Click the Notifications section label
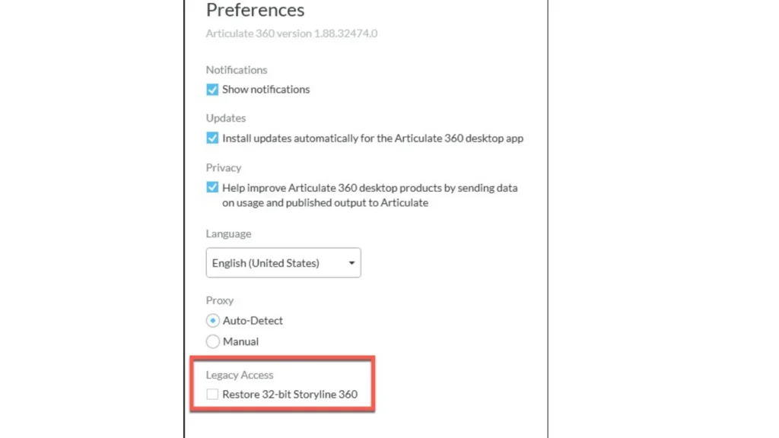This screenshot has width=779, height=438. click(x=237, y=69)
